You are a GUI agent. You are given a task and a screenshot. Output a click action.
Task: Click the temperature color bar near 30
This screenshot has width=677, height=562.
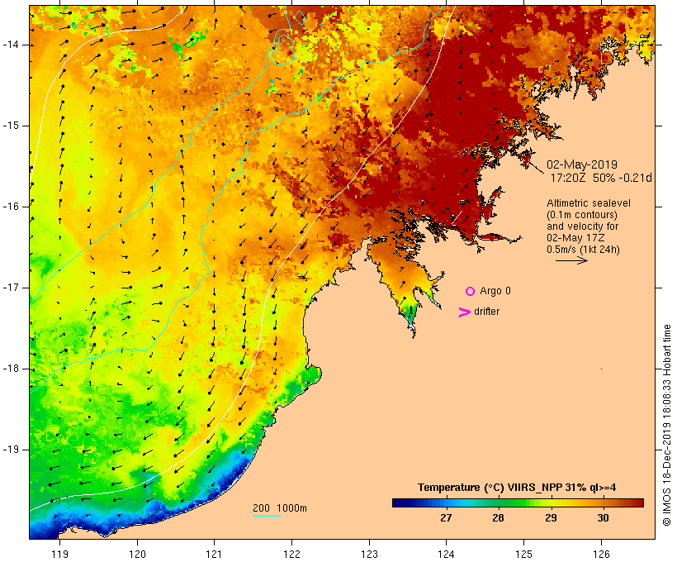click(604, 502)
